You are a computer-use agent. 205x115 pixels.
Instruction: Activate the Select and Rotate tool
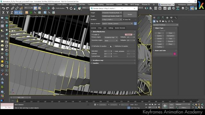click(71, 8)
